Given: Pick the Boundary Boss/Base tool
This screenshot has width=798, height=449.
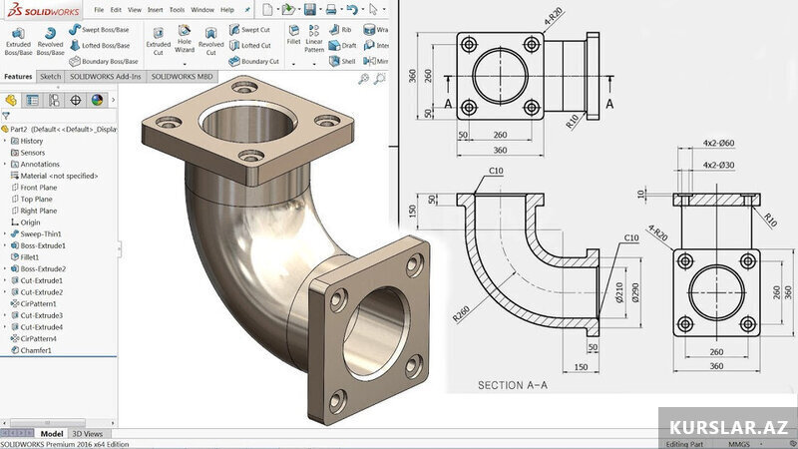Looking at the screenshot, I should click(104, 61).
